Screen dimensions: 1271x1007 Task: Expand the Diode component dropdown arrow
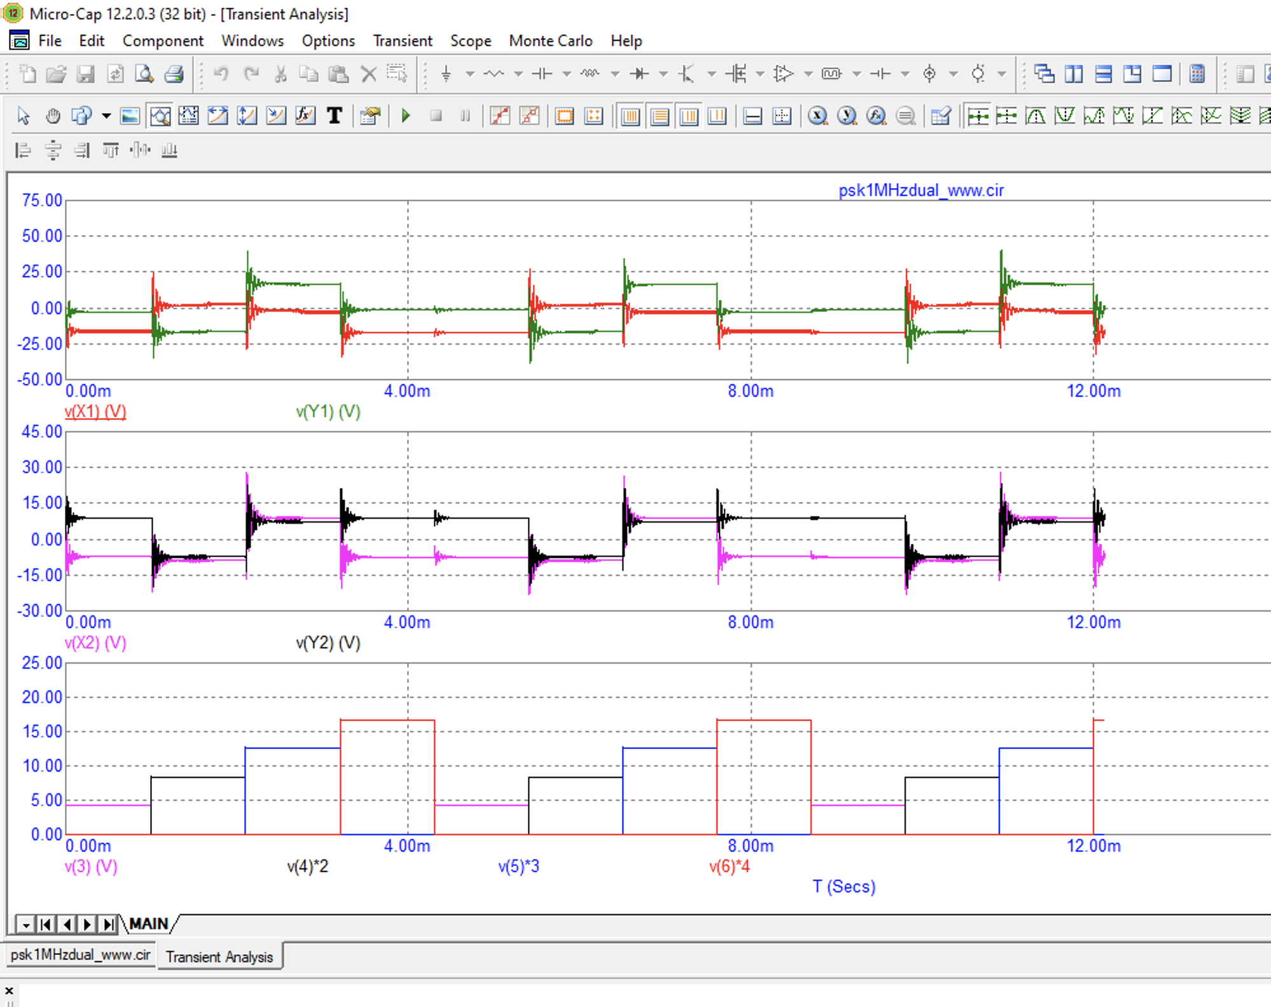click(663, 74)
